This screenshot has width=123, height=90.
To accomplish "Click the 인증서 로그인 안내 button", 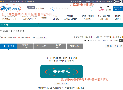I will click(62, 83).
